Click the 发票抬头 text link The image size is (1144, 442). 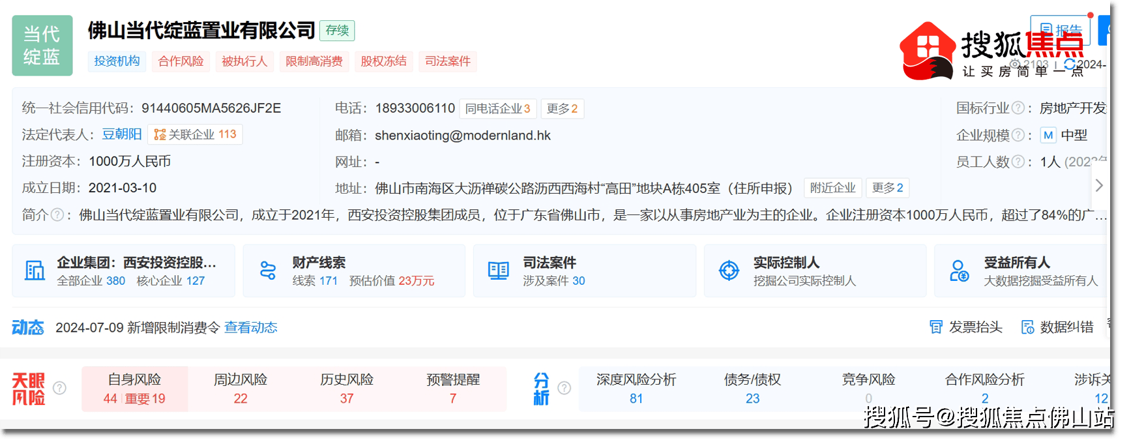click(976, 327)
